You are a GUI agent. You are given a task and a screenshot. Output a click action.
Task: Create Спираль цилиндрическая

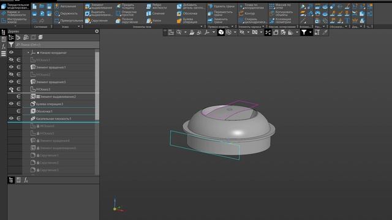click(x=252, y=21)
